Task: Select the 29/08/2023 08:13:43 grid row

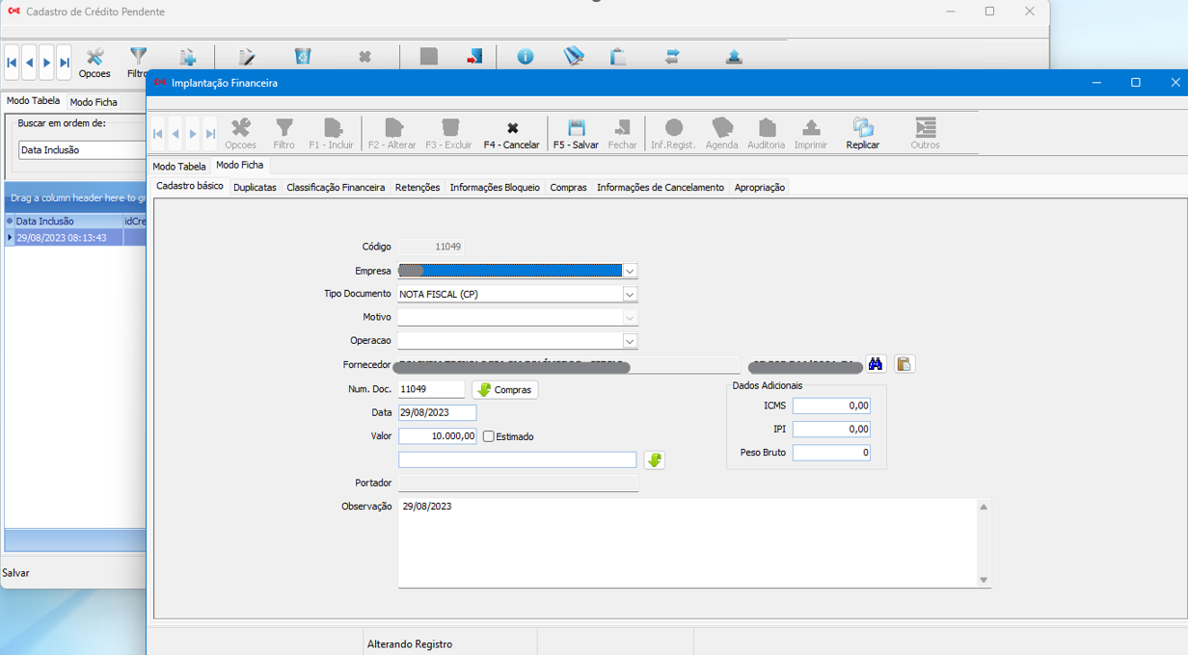Action: (x=62, y=238)
